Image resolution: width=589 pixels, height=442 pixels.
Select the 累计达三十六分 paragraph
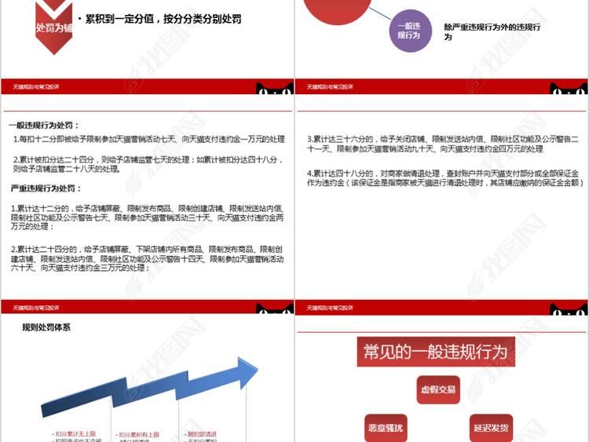tap(442, 144)
